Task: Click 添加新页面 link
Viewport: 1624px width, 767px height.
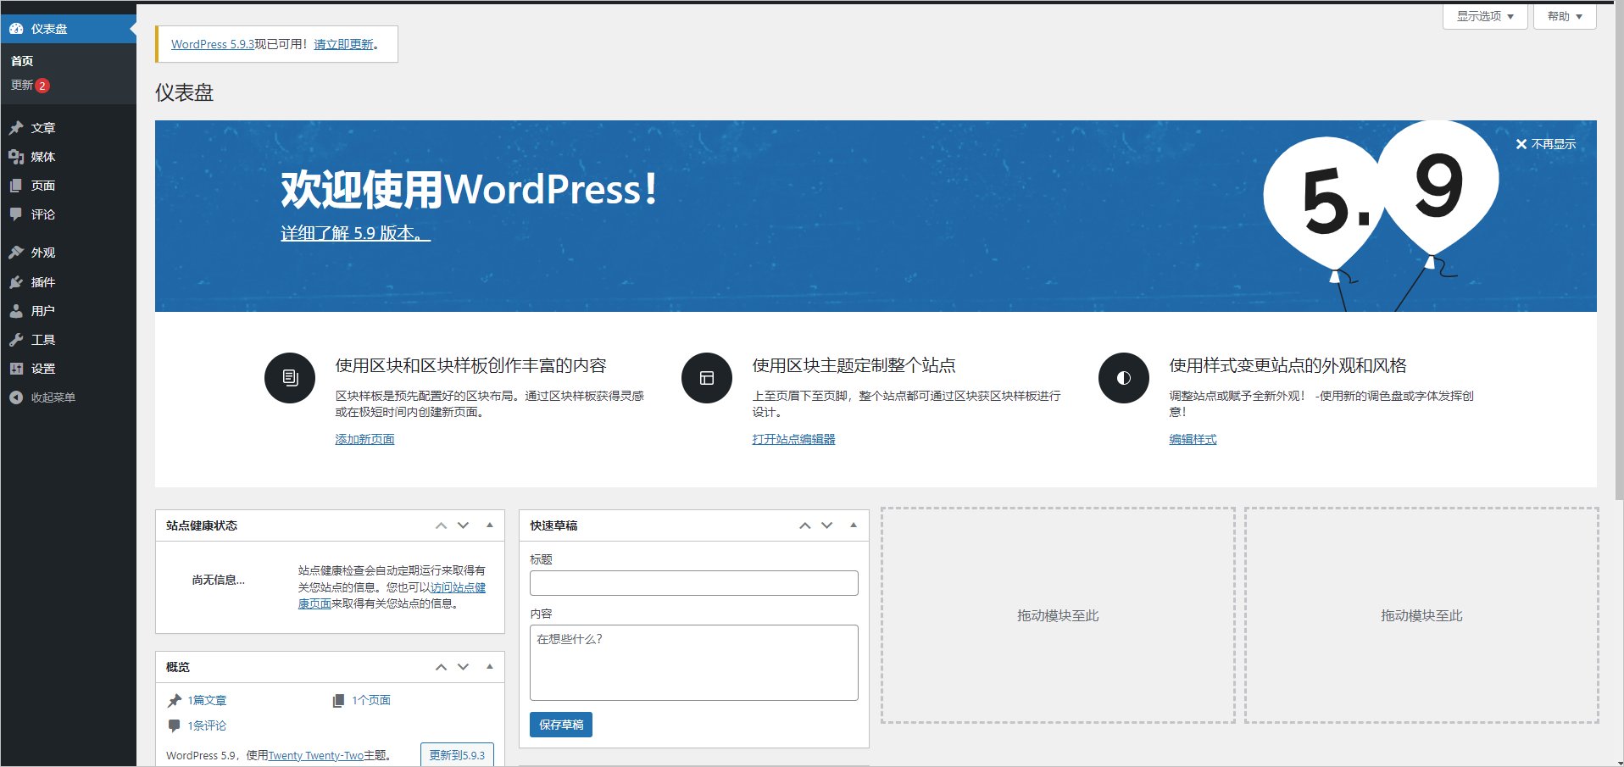Action: tap(364, 439)
